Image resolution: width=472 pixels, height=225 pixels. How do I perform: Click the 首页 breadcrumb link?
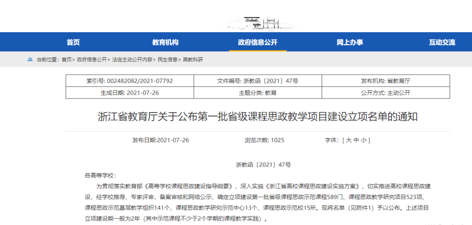[x=66, y=60]
